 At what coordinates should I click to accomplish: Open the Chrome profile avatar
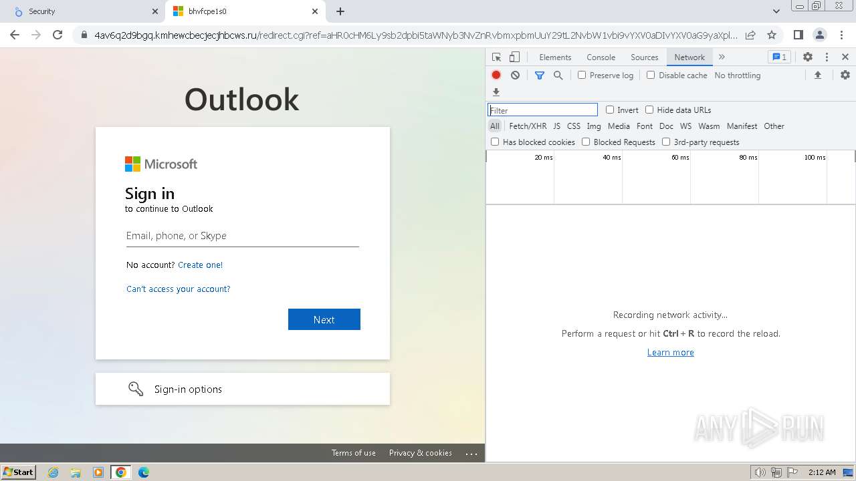coord(819,35)
